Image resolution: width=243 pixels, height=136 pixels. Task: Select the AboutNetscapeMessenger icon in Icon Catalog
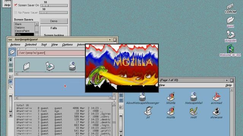point(142,97)
